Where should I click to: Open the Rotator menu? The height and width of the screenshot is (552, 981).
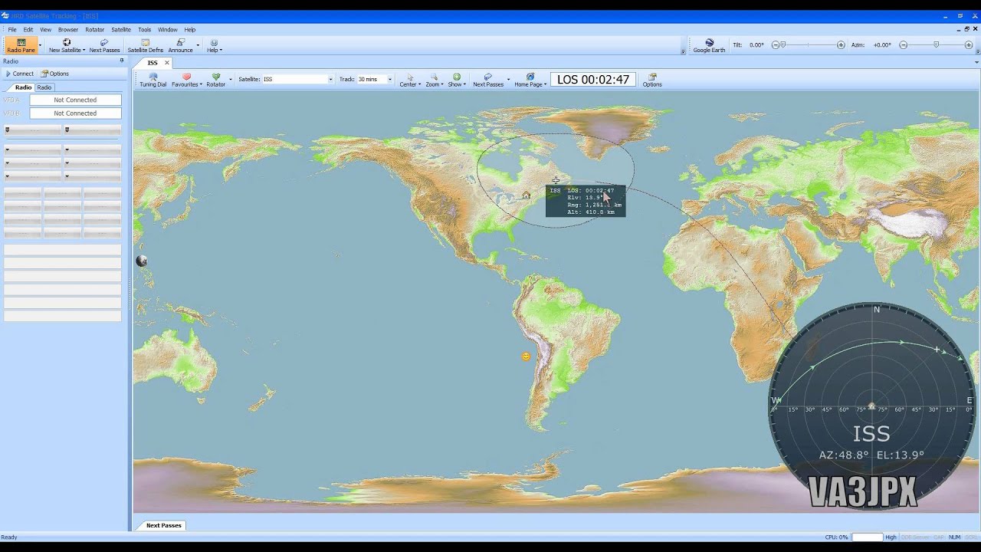pos(95,30)
